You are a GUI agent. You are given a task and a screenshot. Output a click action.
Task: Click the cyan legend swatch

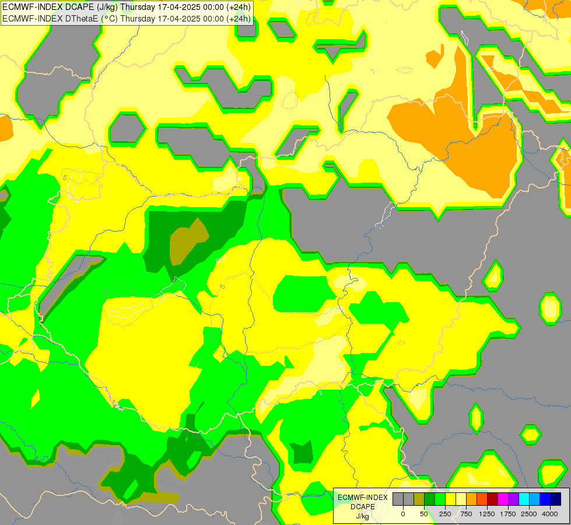pyautogui.click(x=524, y=499)
